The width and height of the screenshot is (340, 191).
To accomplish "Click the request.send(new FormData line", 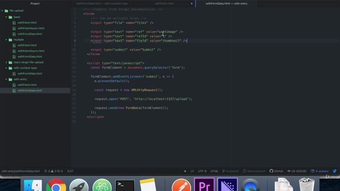I will click(131, 108).
